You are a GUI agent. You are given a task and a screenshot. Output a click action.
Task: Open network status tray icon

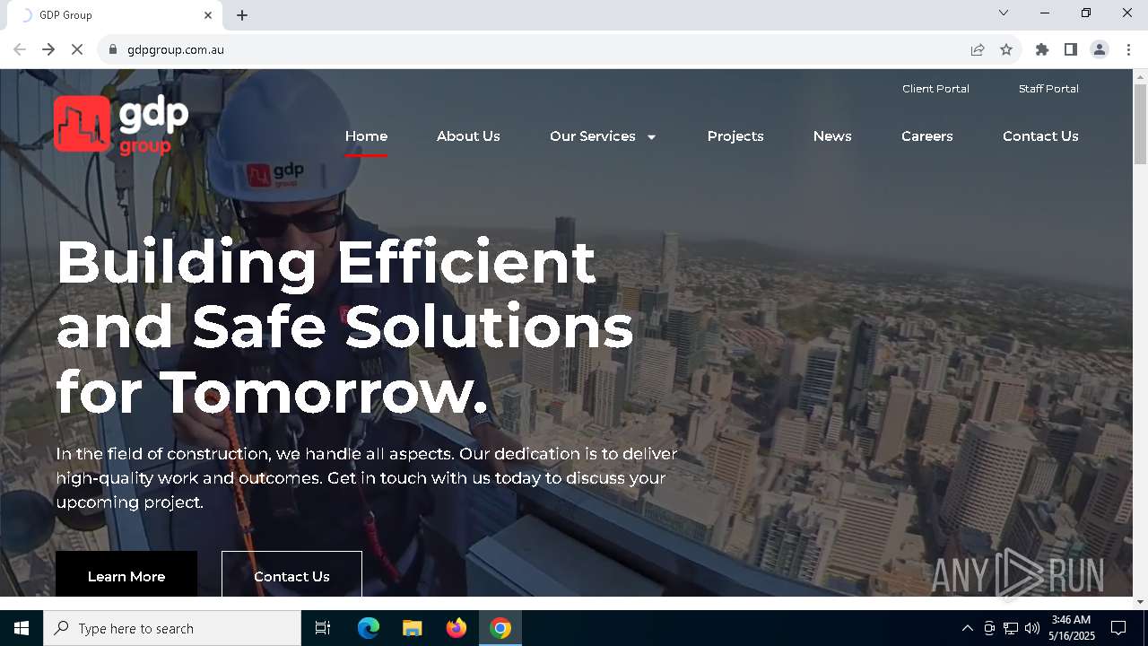click(x=1011, y=628)
